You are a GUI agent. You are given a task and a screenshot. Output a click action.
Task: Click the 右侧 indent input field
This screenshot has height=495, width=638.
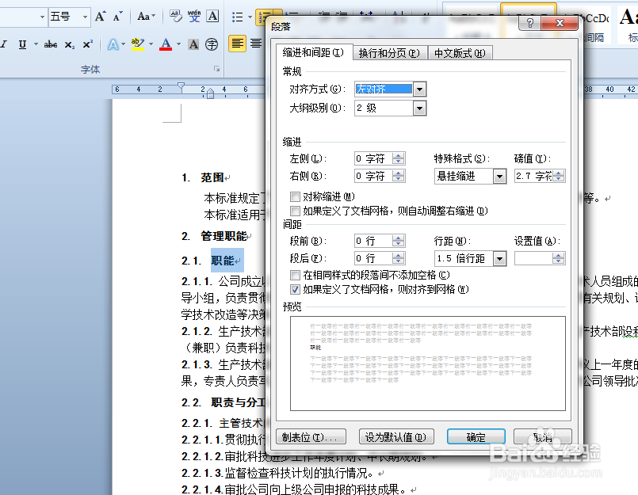[x=373, y=176]
